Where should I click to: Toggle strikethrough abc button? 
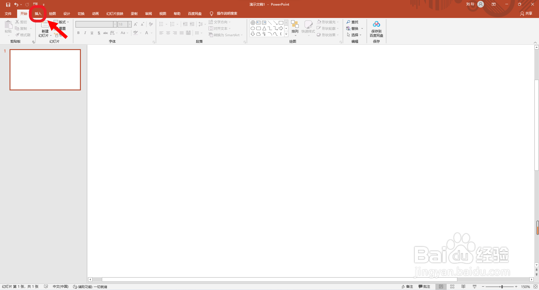(x=106, y=33)
